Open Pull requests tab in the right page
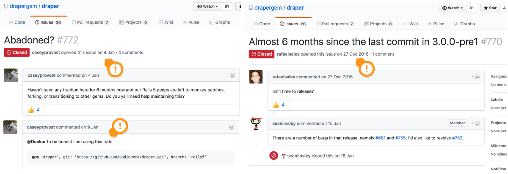This screenshot has height=174, width=508. pos(335,24)
